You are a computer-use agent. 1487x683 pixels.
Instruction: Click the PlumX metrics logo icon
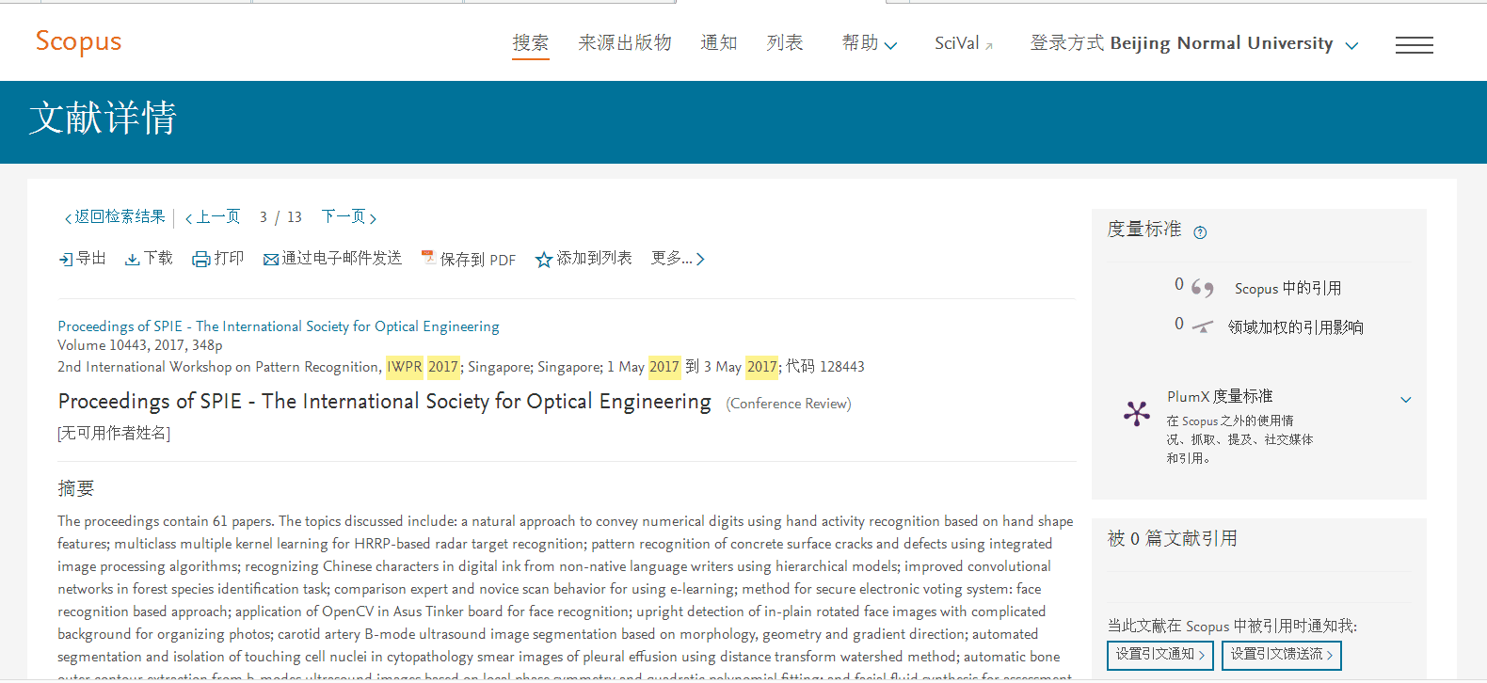(1137, 413)
